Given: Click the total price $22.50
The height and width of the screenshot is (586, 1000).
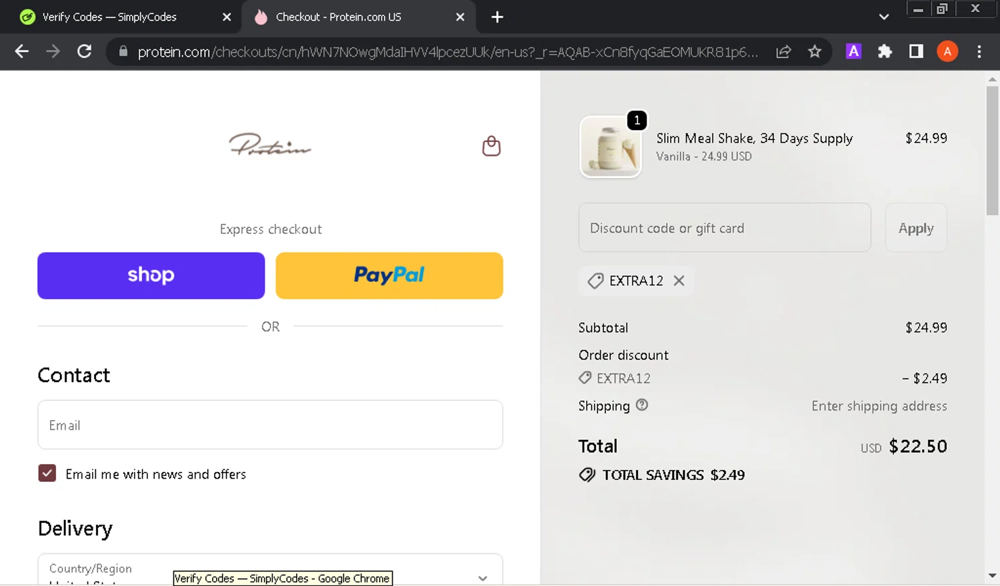Looking at the screenshot, I should (917, 446).
